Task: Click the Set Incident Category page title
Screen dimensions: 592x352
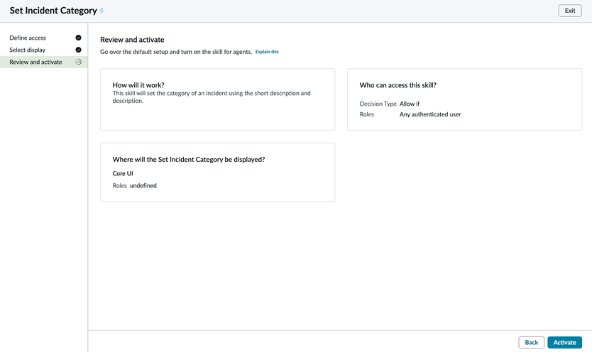Action: (x=53, y=11)
